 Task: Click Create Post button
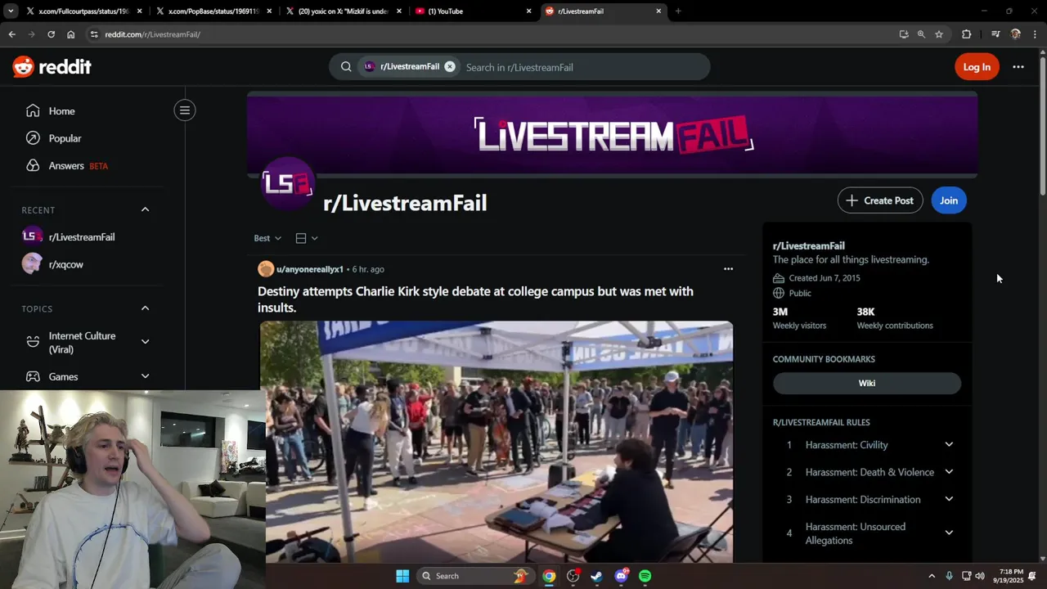(x=880, y=200)
